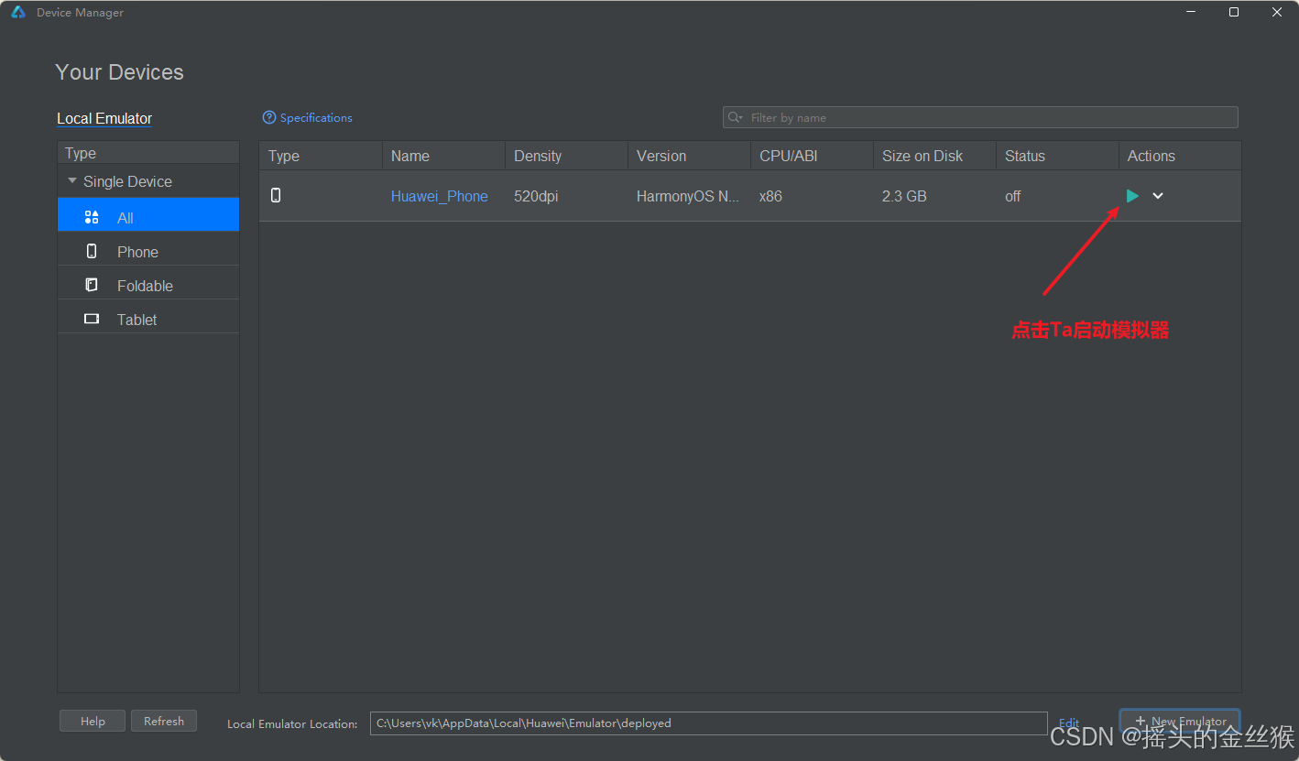Click the HarmonyOS version cell
Image resolution: width=1299 pixels, height=761 pixels.
pos(688,196)
